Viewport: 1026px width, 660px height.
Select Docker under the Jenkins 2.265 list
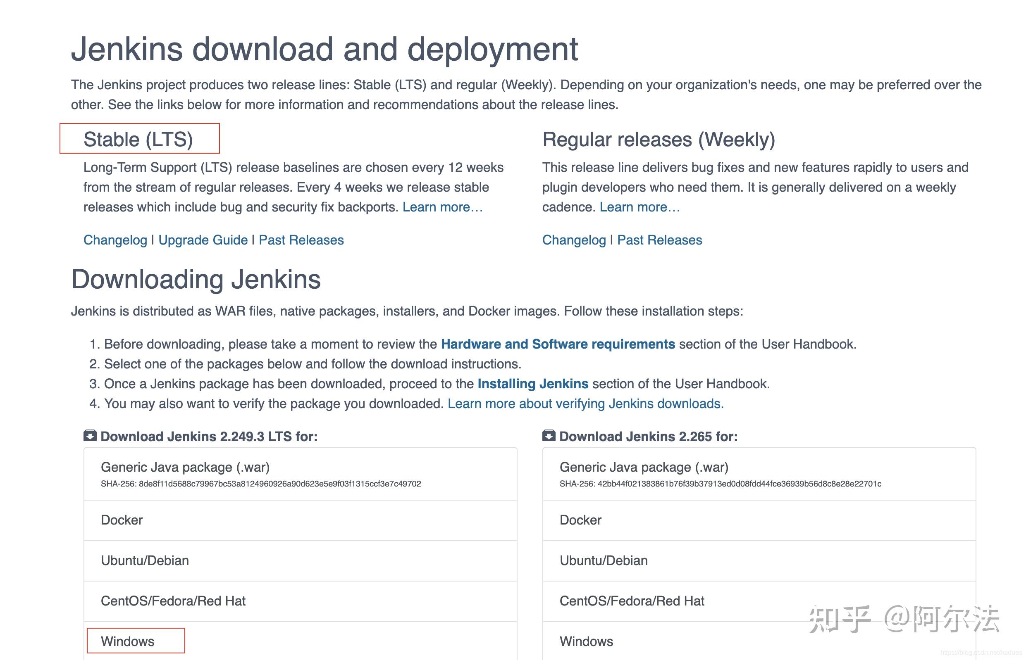580,520
